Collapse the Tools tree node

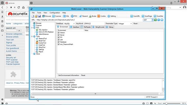coord(32,36)
